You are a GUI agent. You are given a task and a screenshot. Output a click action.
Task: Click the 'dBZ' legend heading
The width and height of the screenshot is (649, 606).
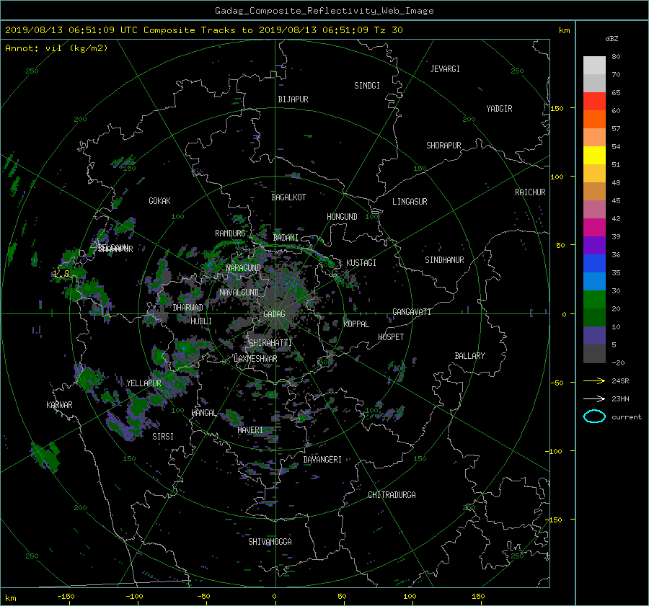click(x=612, y=39)
